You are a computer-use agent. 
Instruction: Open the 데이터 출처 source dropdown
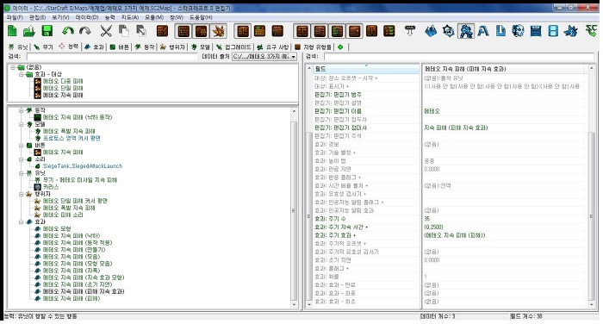pyautogui.click(x=264, y=57)
